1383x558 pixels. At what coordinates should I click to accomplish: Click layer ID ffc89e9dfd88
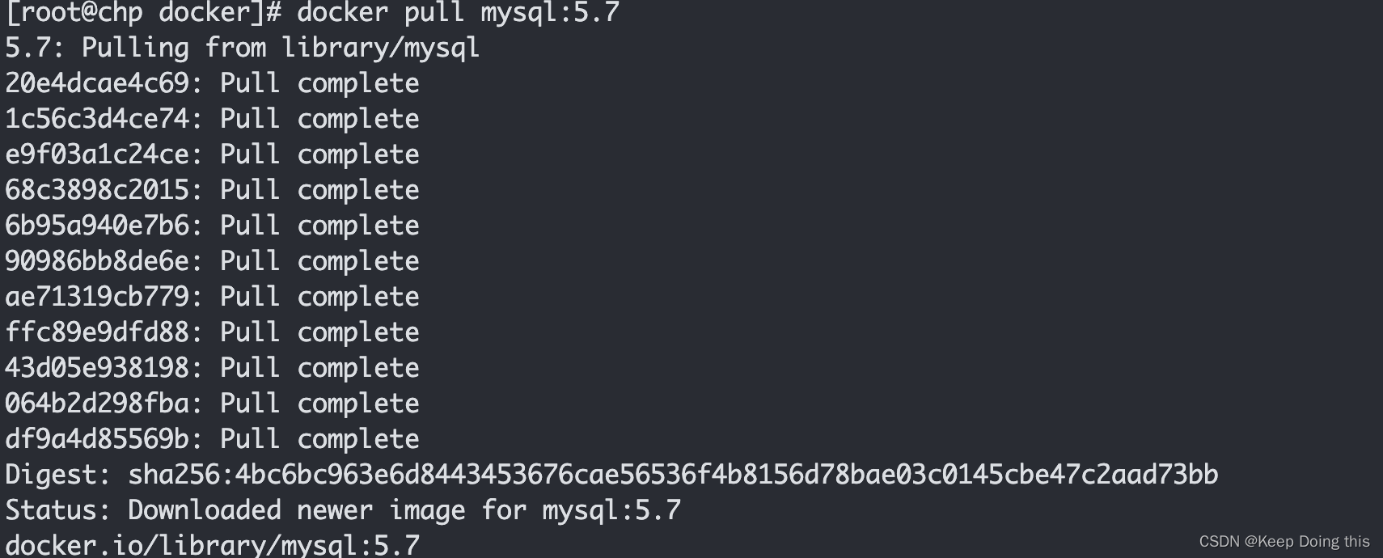click(97, 332)
